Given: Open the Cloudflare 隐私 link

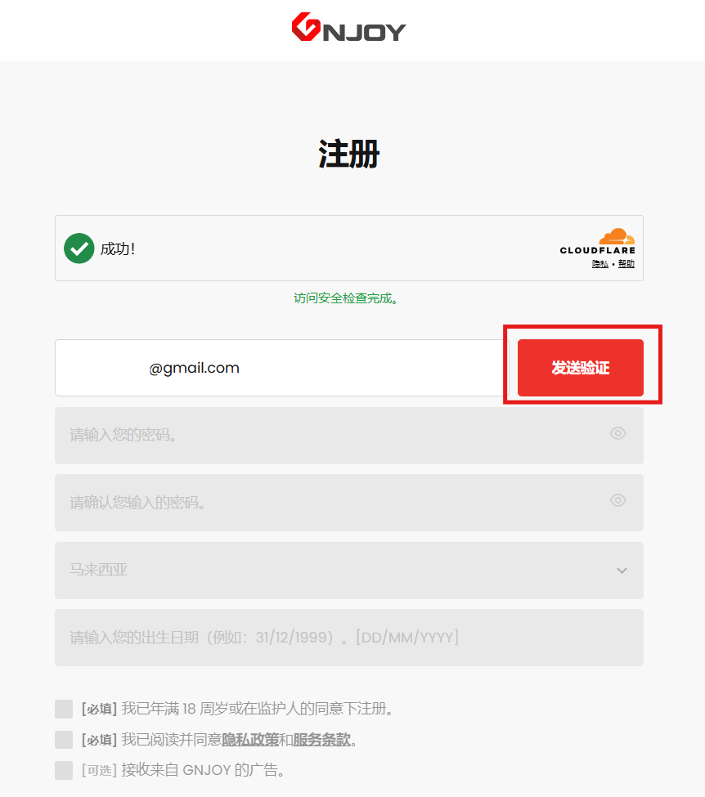Looking at the screenshot, I should click(x=599, y=264).
